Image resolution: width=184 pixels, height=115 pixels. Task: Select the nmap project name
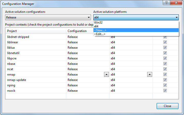tap(11, 75)
